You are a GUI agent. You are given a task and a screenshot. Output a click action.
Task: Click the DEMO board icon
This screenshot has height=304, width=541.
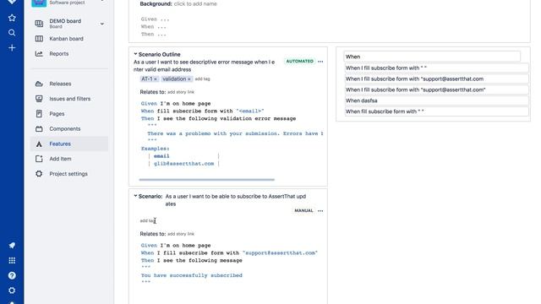(x=39, y=24)
